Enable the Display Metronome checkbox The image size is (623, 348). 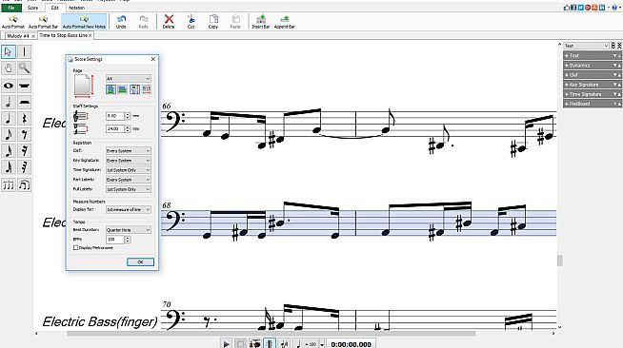[x=76, y=248]
